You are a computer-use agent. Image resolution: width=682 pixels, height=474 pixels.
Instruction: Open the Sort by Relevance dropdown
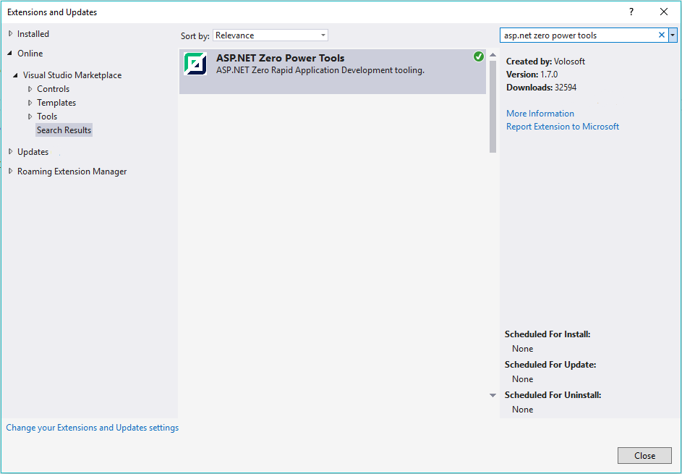pos(270,35)
